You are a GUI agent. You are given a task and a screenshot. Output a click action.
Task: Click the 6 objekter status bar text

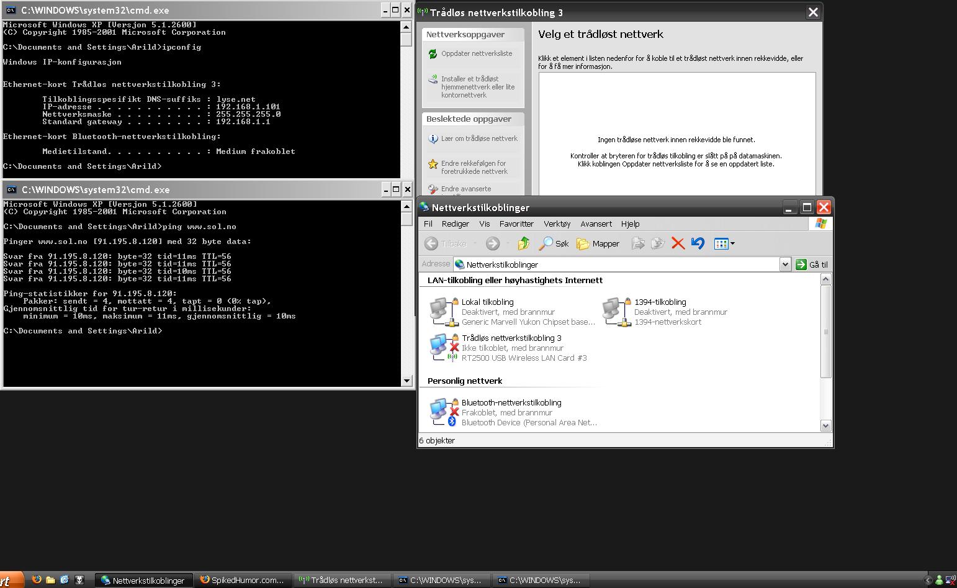[x=438, y=440]
